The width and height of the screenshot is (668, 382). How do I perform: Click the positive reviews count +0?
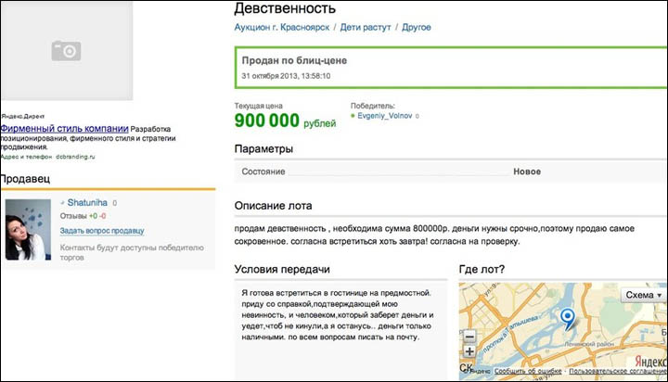[94, 216]
